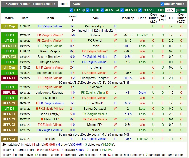Click the L result in Basel row
The height and width of the screenshot is (158, 189).
click(115, 46)
